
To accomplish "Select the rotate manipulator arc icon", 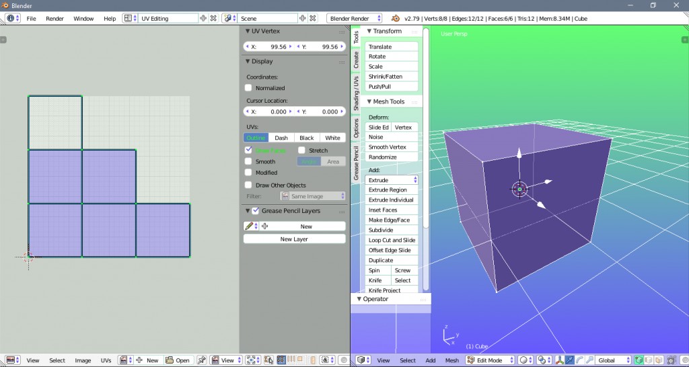I will 579,360.
